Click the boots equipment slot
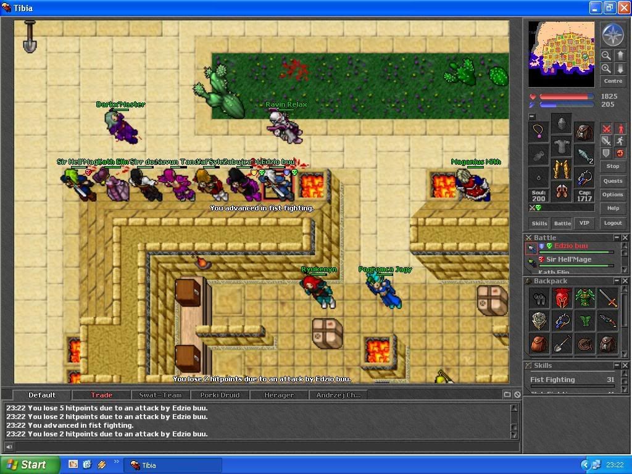The width and height of the screenshot is (632, 474). click(562, 191)
